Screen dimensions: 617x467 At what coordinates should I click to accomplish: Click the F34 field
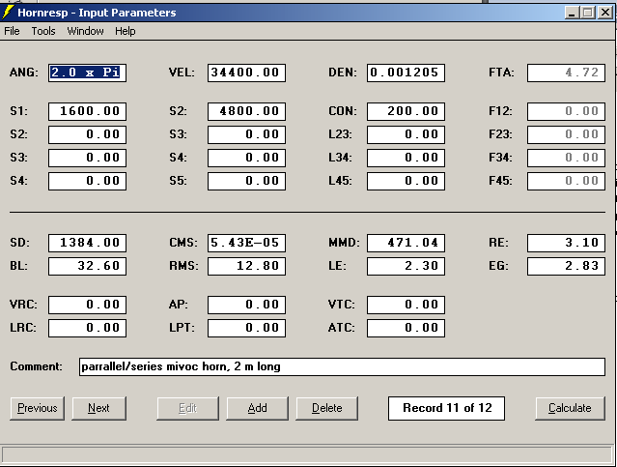pos(566,158)
